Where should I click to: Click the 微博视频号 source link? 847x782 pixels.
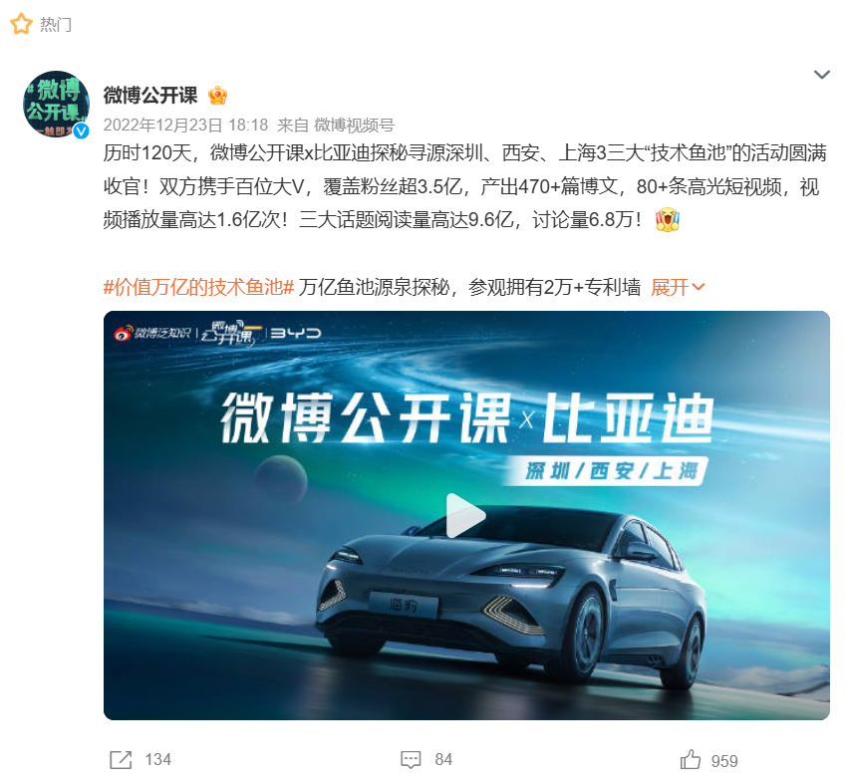pos(355,126)
